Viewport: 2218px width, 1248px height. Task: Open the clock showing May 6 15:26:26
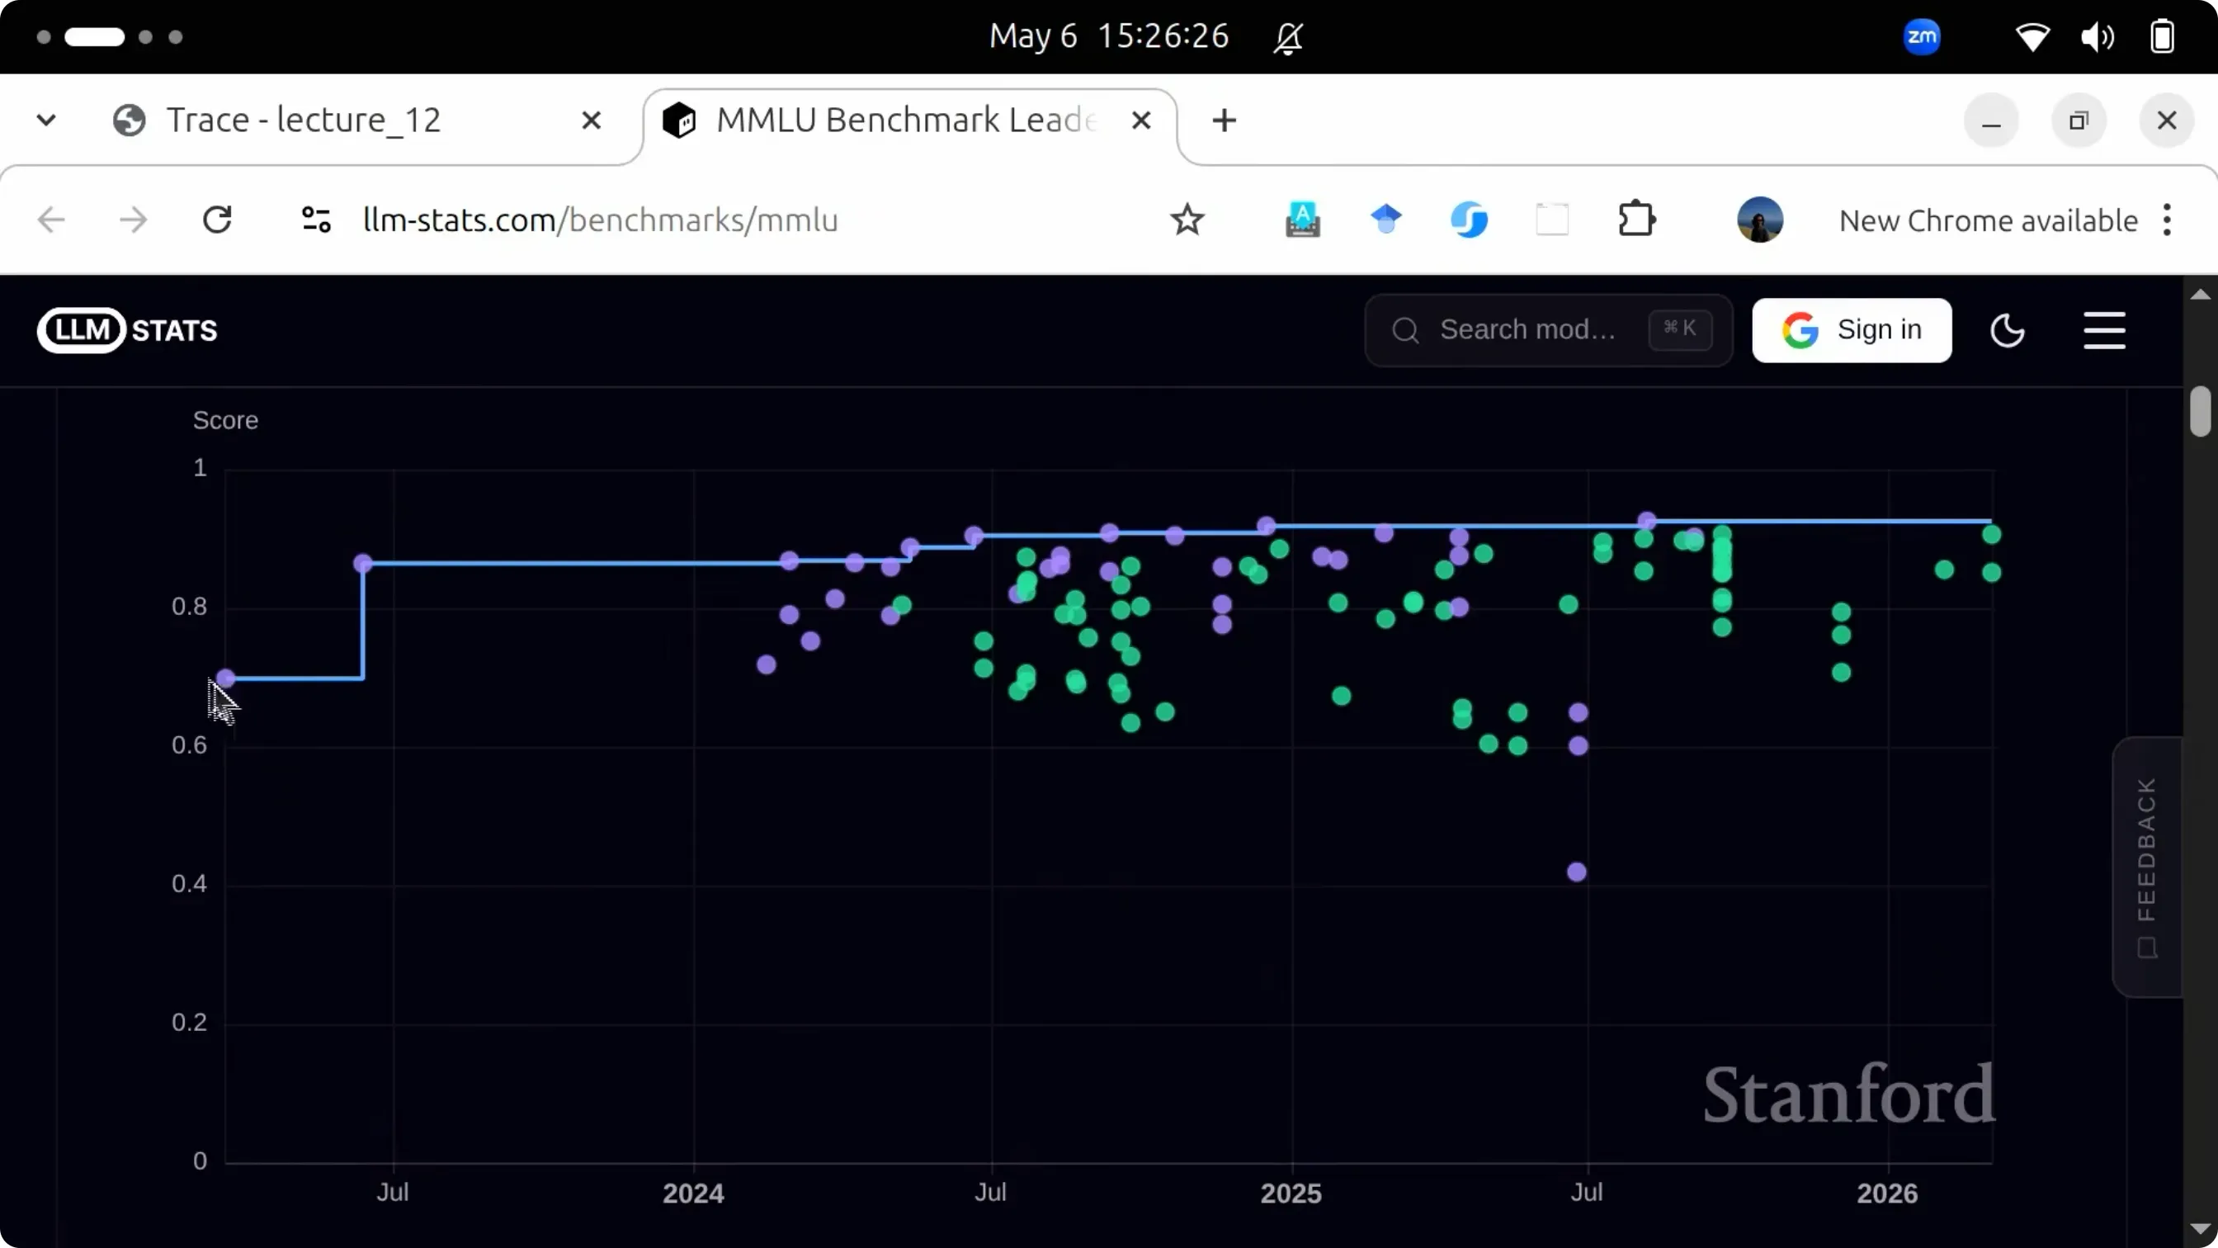click(x=1109, y=36)
